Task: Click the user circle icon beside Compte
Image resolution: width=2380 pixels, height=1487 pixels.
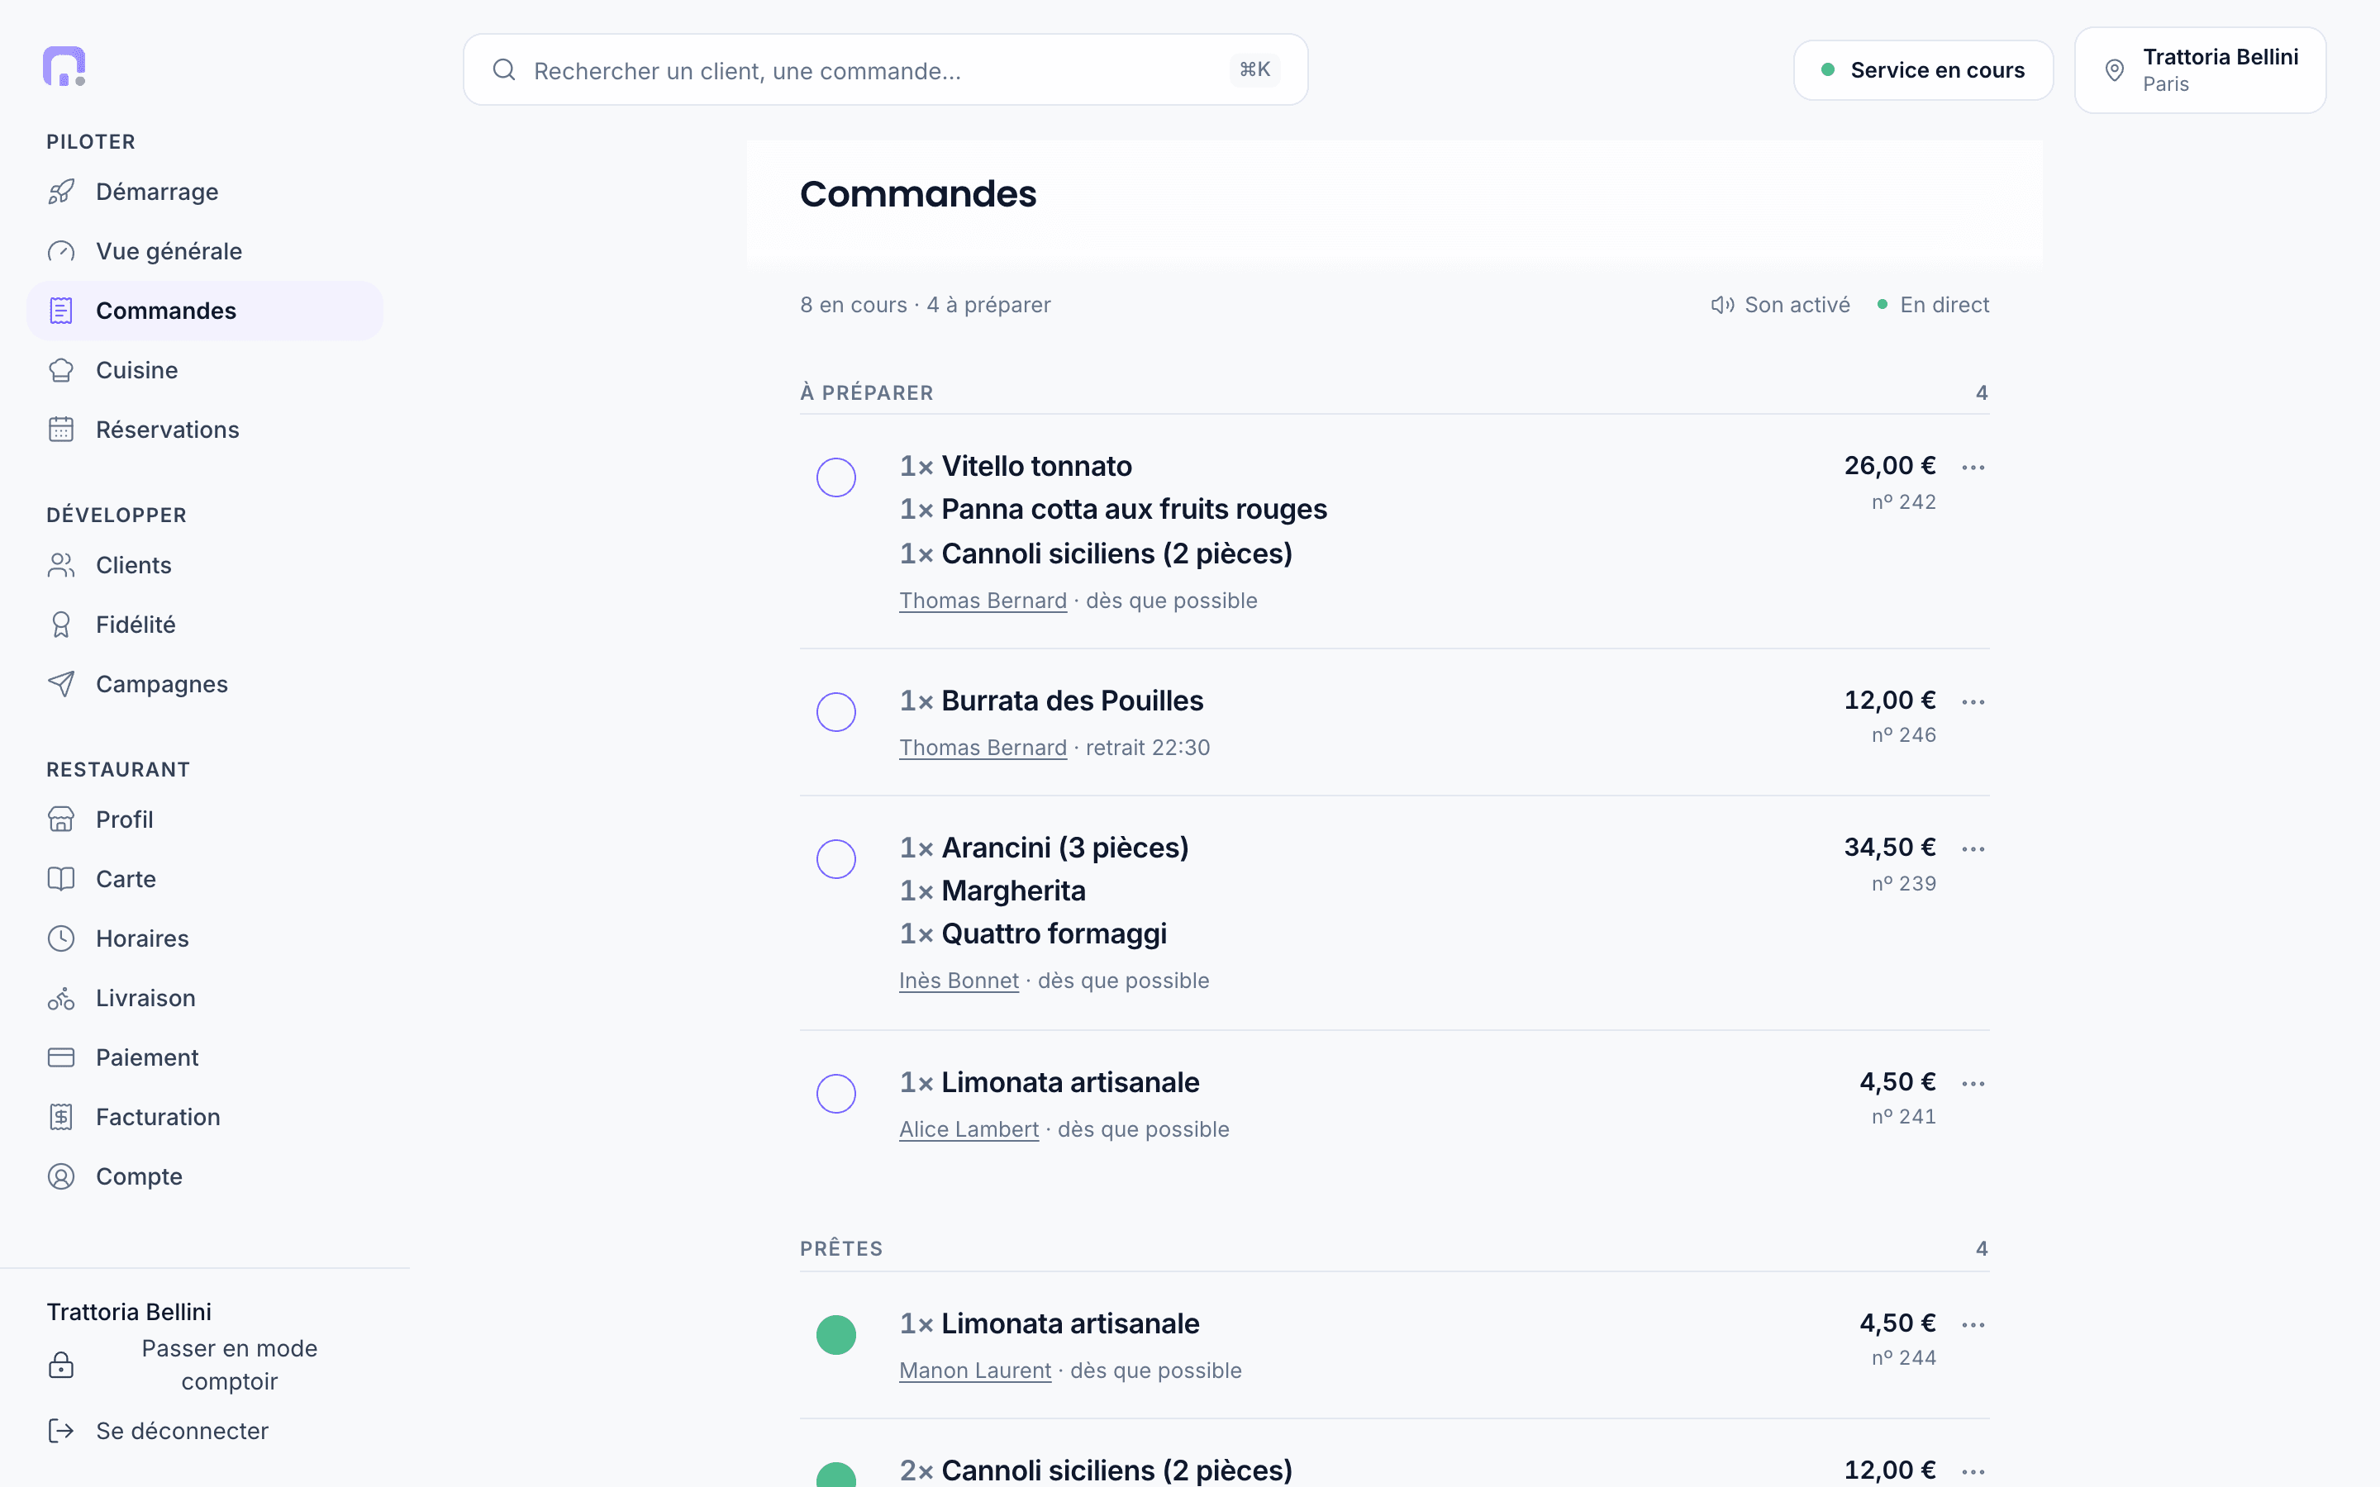Action: click(61, 1176)
